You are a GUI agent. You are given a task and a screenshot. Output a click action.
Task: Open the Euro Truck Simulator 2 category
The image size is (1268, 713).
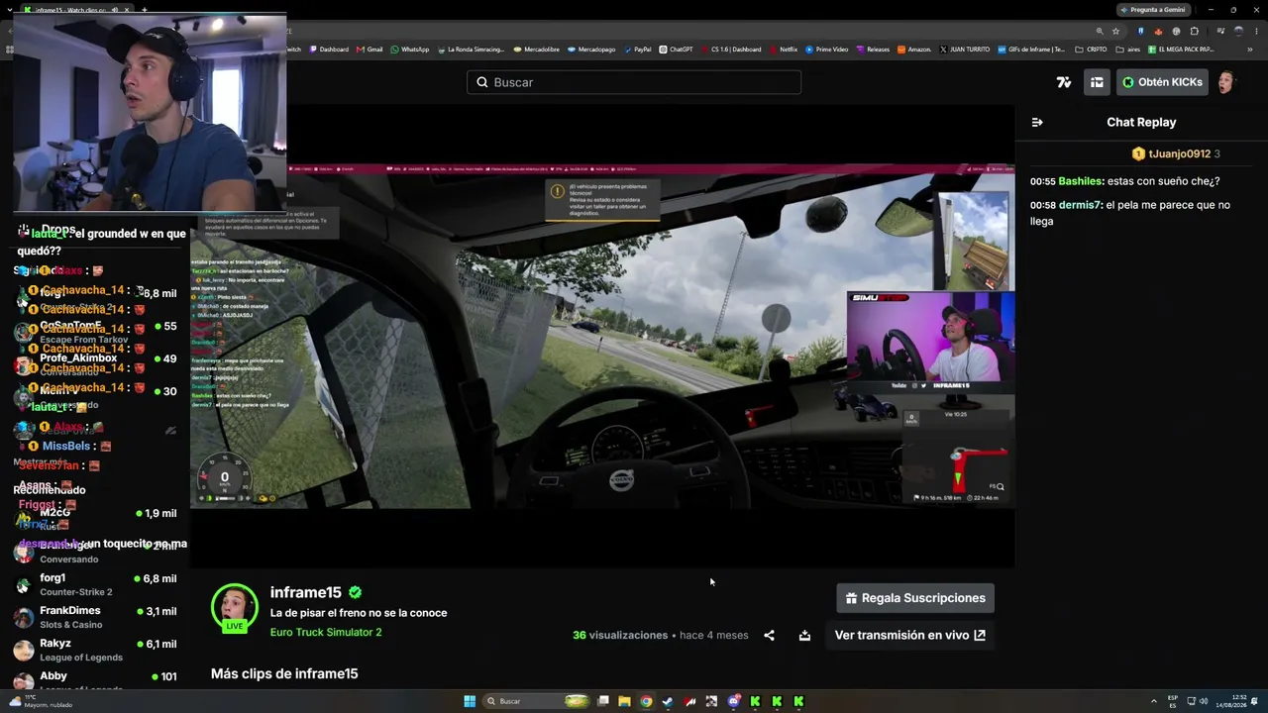pos(326,632)
